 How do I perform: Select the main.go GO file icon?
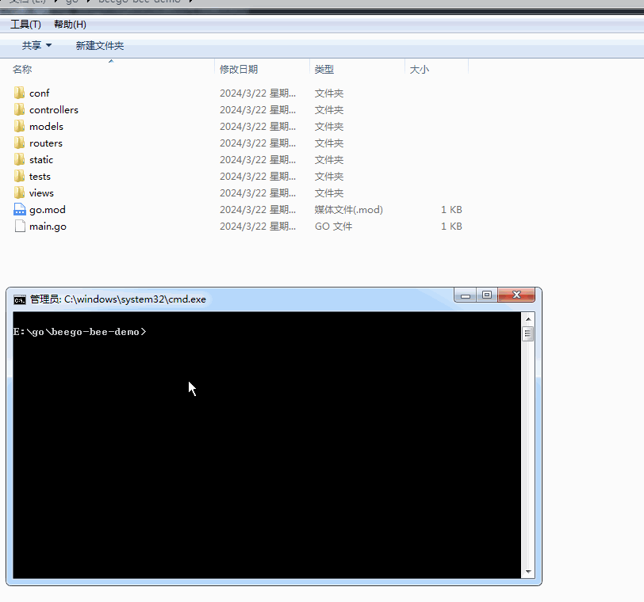19,226
